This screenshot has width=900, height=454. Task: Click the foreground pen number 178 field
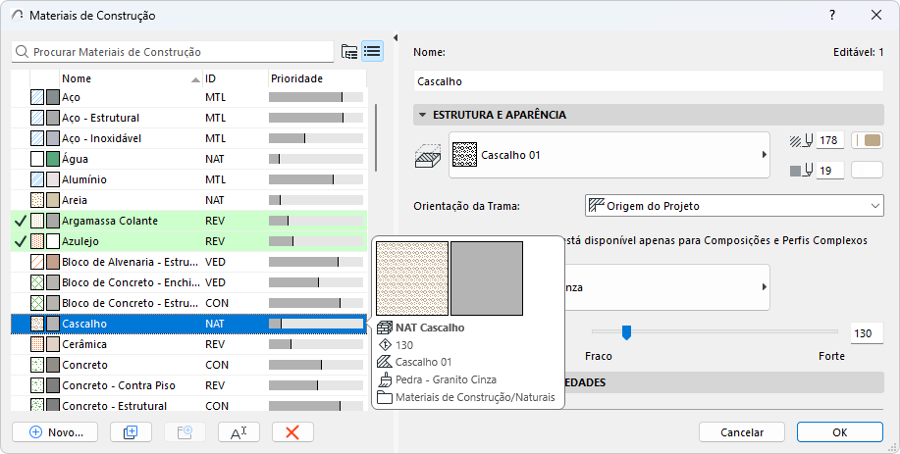[x=830, y=140]
